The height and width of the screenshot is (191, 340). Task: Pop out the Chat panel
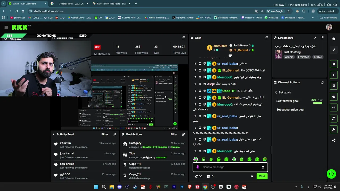point(266,38)
